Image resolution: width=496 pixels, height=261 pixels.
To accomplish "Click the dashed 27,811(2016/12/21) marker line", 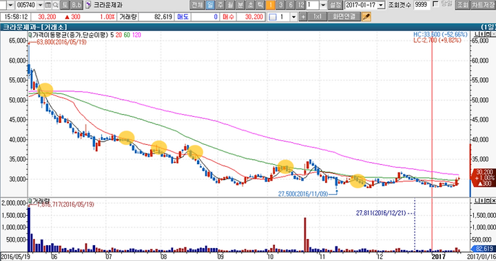I will [x=415, y=224].
